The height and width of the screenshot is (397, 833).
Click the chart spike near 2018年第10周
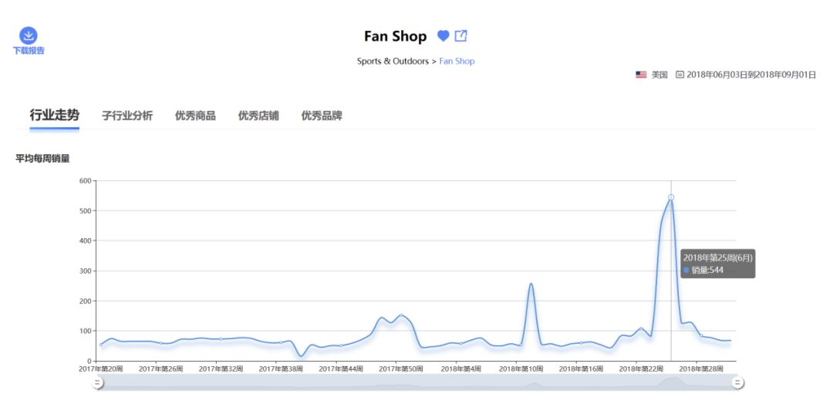(531, 284)
